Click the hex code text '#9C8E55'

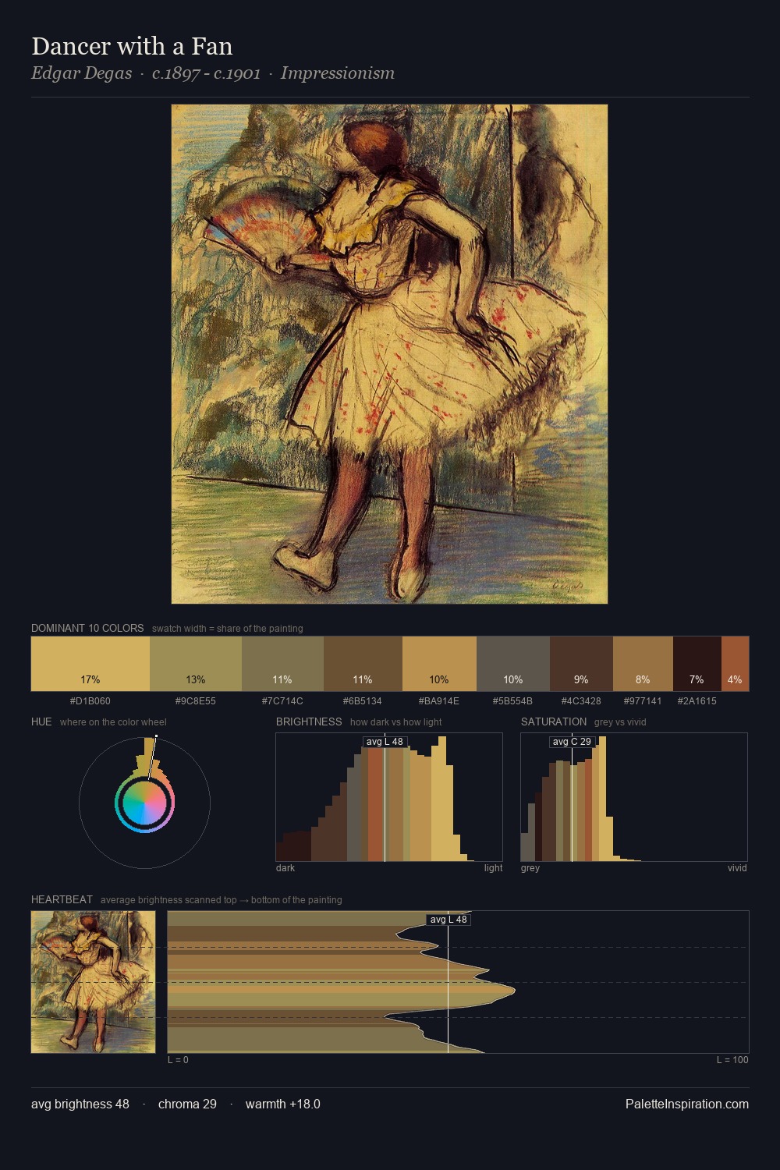pyautogui.click(x=196, y=701)
